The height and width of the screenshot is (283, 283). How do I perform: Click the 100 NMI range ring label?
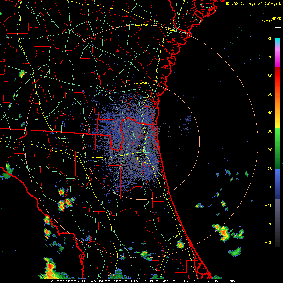tap(141, 25)
